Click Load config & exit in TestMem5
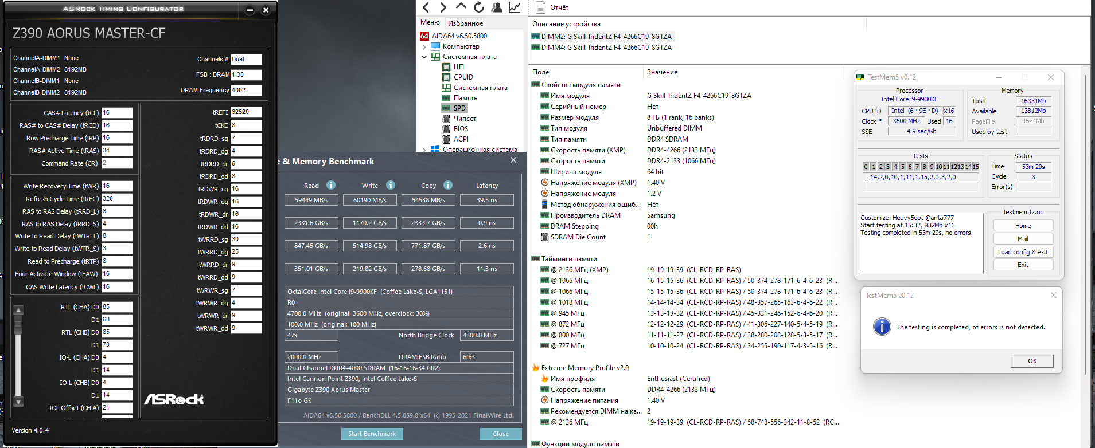Screen dimensions: 1095x448 [1023, 252]
